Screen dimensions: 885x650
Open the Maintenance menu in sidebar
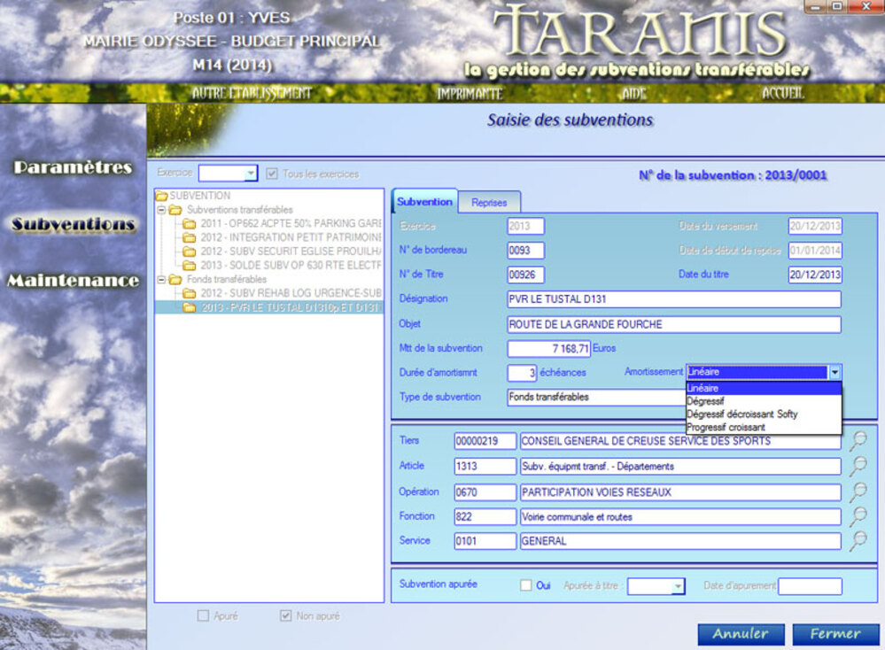[x=74, y=281]
